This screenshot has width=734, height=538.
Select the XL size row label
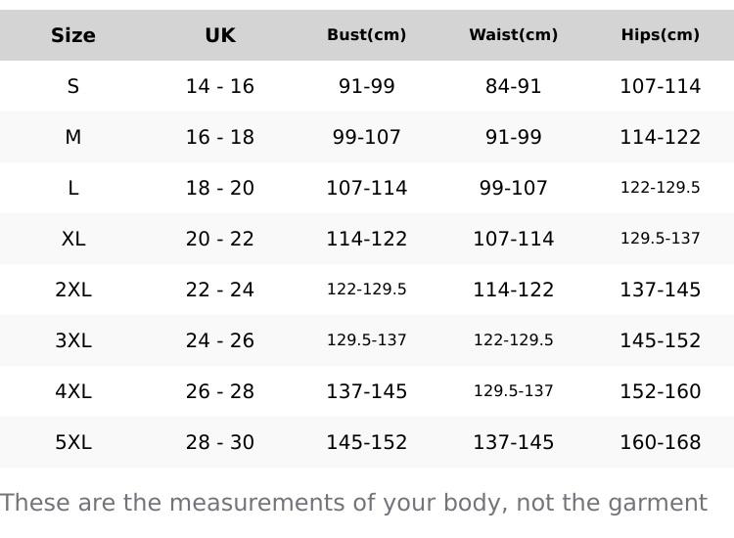73,239
